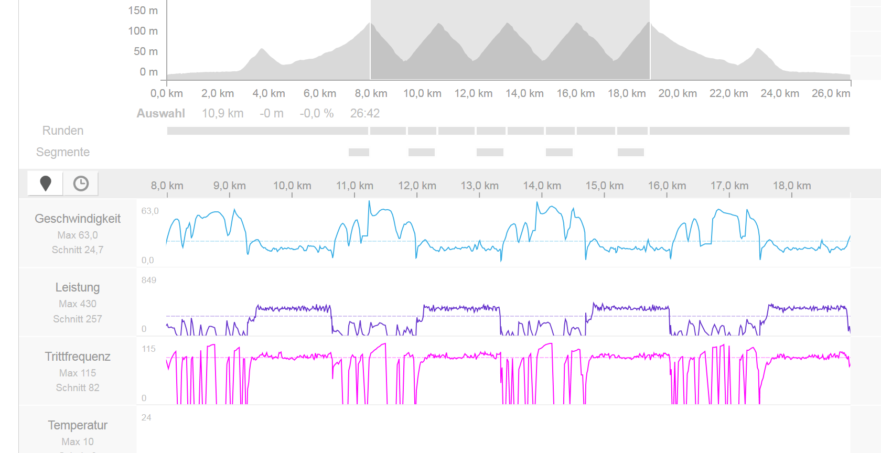Pick the middle segment bar in Segmente row
Screen dimensions: 881x453
[490, 153]
